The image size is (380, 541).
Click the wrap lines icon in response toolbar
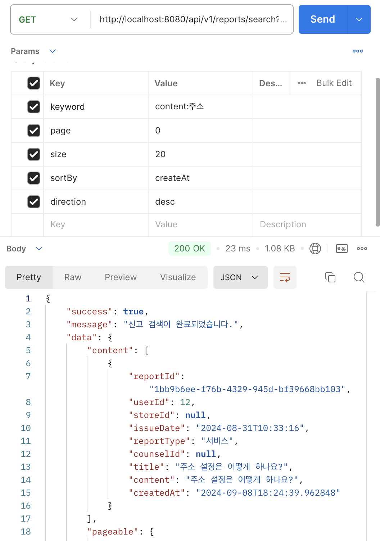(x=285, y=277)
